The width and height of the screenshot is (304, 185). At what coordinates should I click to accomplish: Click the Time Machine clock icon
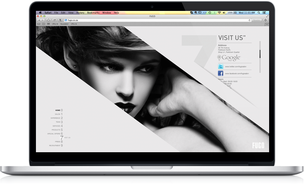pos(210,13)
